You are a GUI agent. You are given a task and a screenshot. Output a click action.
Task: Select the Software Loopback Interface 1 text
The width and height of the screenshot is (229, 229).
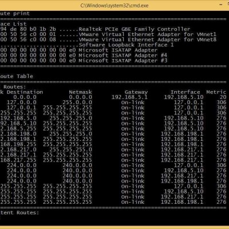click(x=126, y=45)
